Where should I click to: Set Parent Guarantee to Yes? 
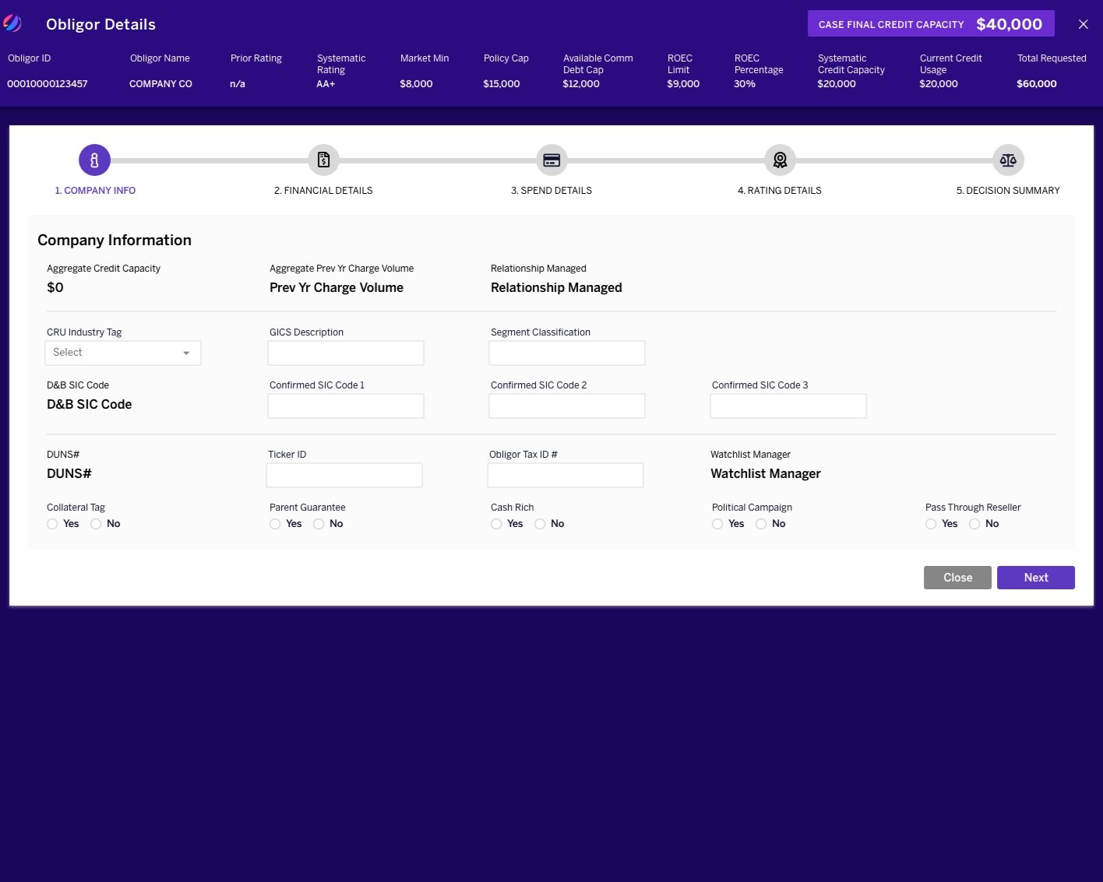pyautogui.click(x=275, y=524)
